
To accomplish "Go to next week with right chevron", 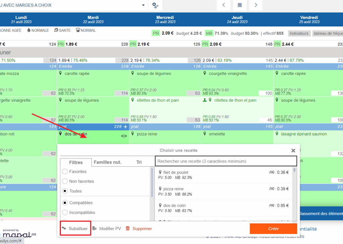I will pos(256,5).
